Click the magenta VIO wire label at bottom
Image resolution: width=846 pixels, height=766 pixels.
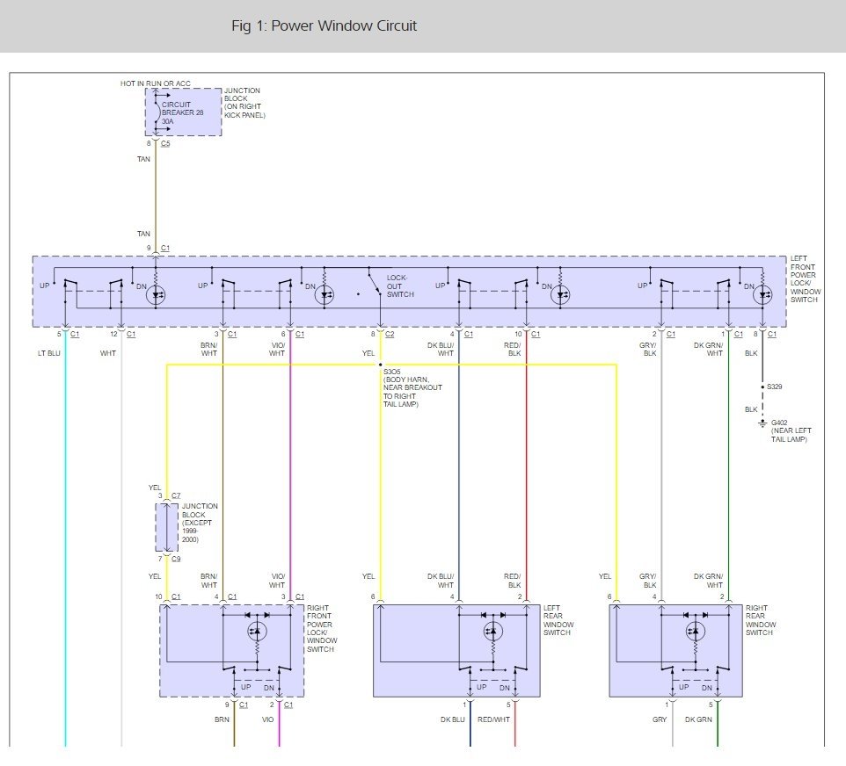pyautogui.click(x=267, y=719)
